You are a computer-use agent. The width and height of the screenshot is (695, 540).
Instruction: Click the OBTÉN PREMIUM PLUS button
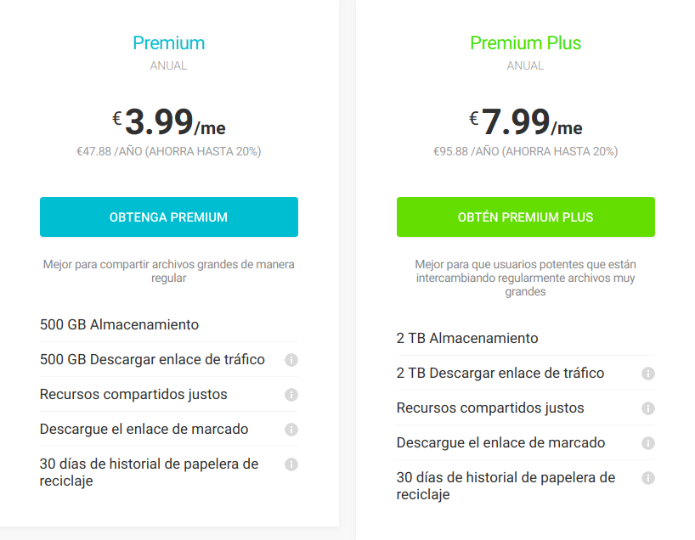[x=526, y=217]
